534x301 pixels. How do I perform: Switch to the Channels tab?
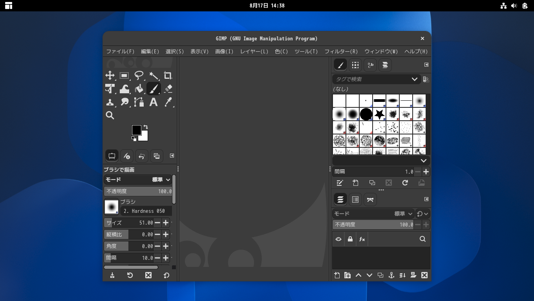pyautogui.click(x=355, y=199)
